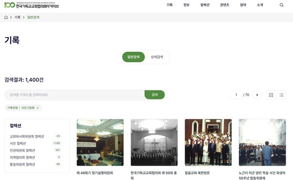
Task: Click title text 칠골교회 북한방문
Action: pos(197,173)
